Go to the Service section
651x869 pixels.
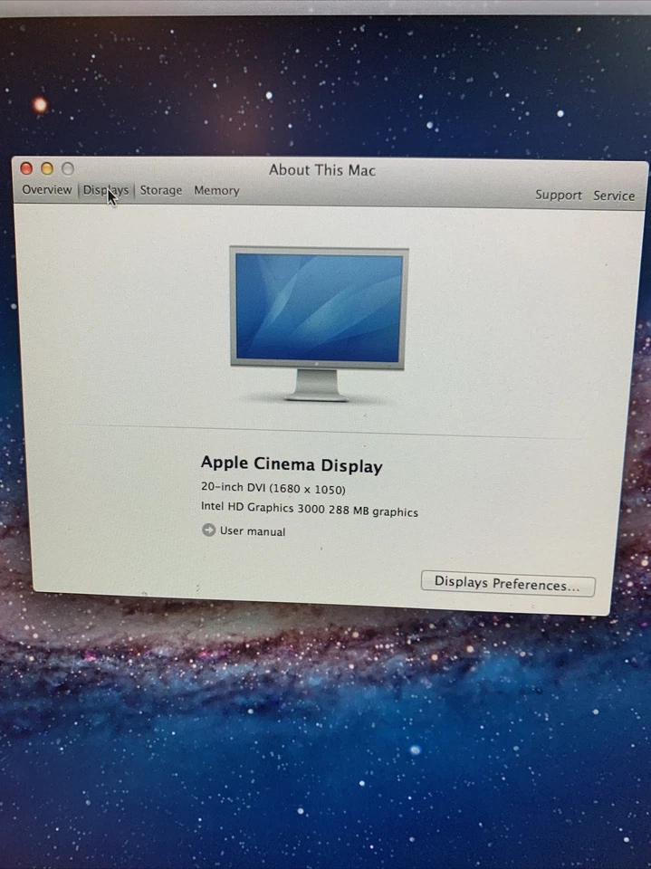[x=614, y=196]
